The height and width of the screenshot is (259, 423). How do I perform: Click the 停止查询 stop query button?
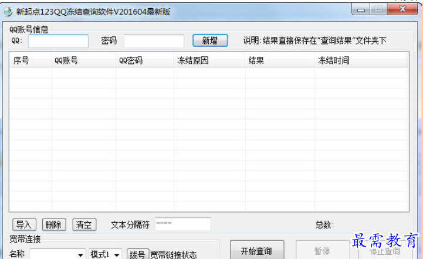(x=385, y=250)
